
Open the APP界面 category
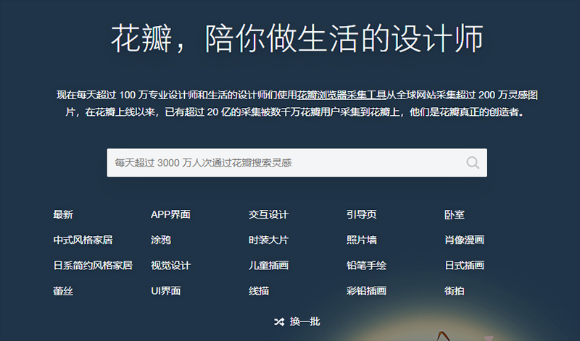pos(170,214)
